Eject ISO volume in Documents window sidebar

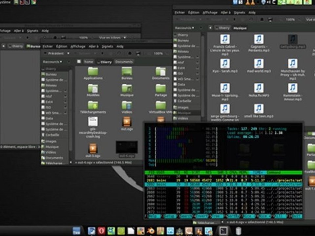coord(65,108)
